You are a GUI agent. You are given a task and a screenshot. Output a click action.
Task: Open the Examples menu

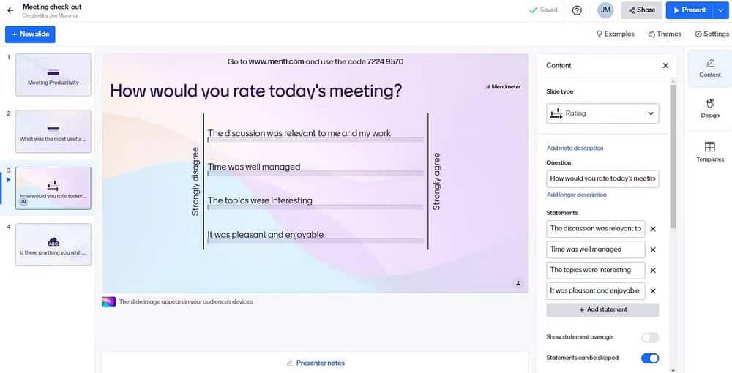coord(615,34)
